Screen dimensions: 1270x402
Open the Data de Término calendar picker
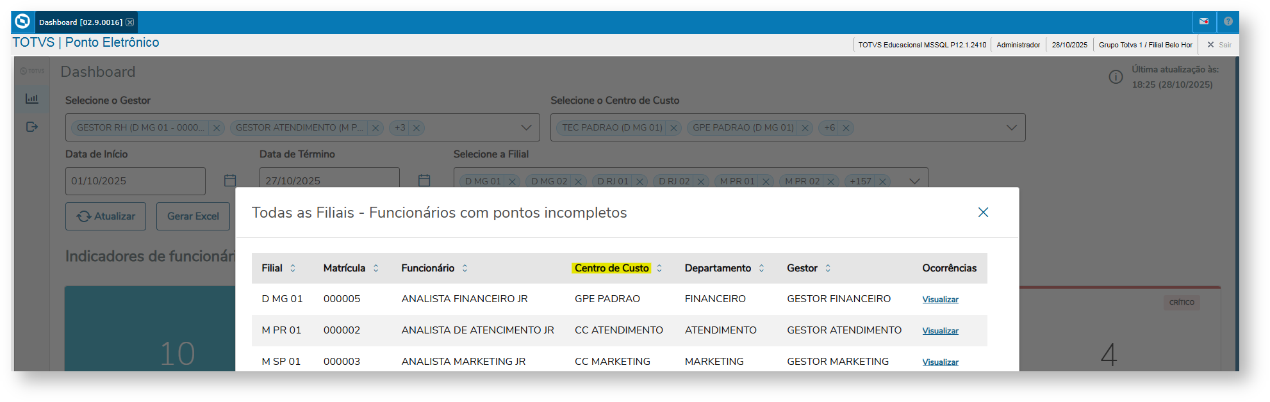[x=424, y=181]
